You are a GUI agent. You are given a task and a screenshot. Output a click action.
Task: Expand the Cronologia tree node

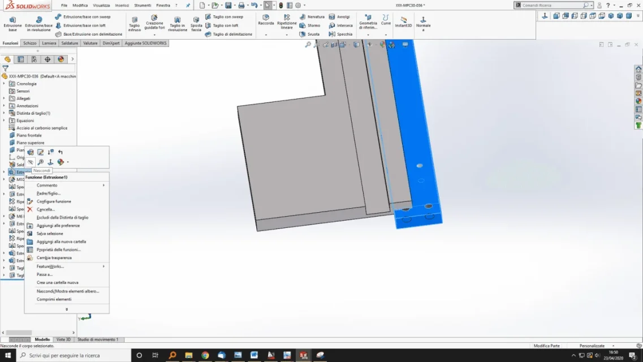(x=4, y=84)
